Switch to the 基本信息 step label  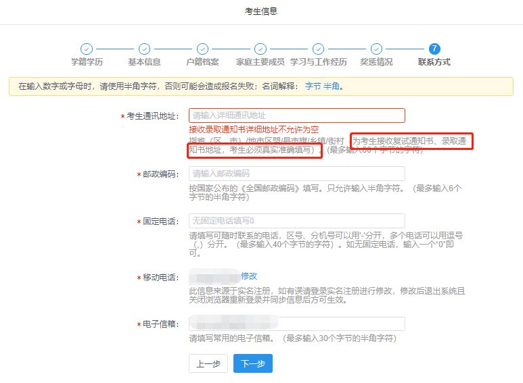point(144,62)
